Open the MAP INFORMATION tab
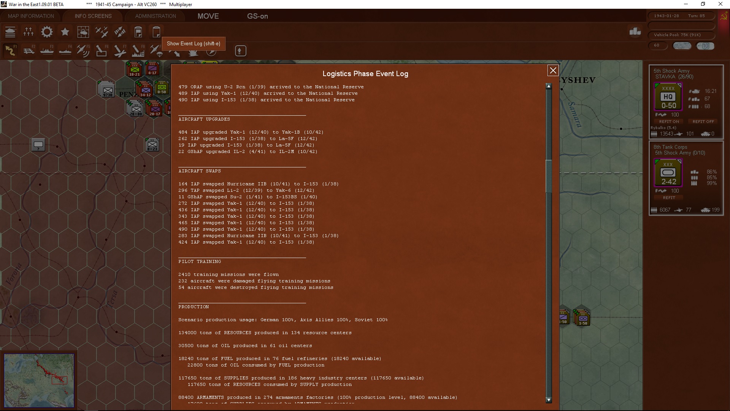The width and height of the screenshot is (730, 411). pos(31,16)
